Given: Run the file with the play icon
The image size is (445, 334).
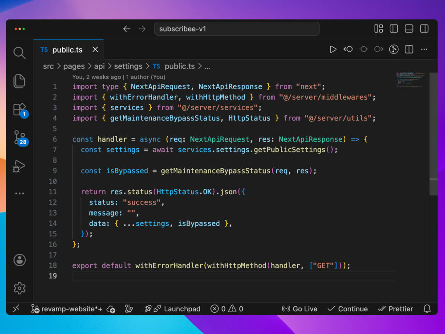Looking at the screenshot, I should pyautogui.click(x=333, y=49).
